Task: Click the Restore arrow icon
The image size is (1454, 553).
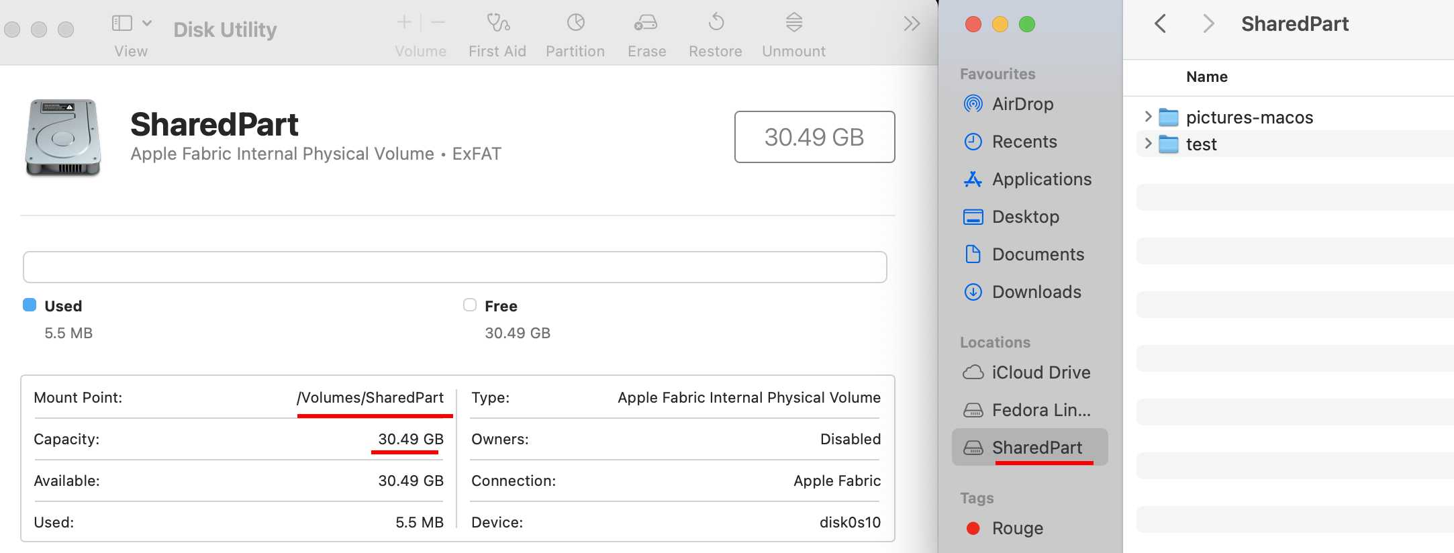Action: tap(716, 22)
